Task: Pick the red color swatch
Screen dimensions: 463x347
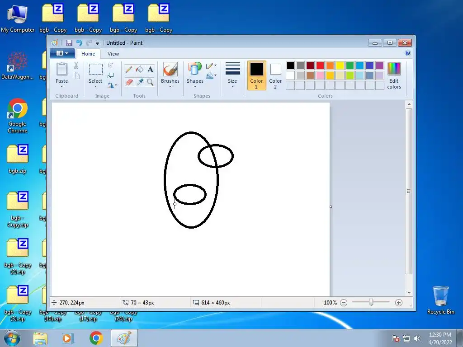Action: pos(320,66)
